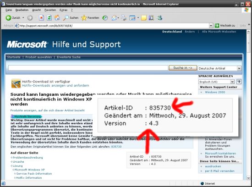Open the Home page icon
The height and width of the screenshot is (187, 252).
[x=57, y=18]
